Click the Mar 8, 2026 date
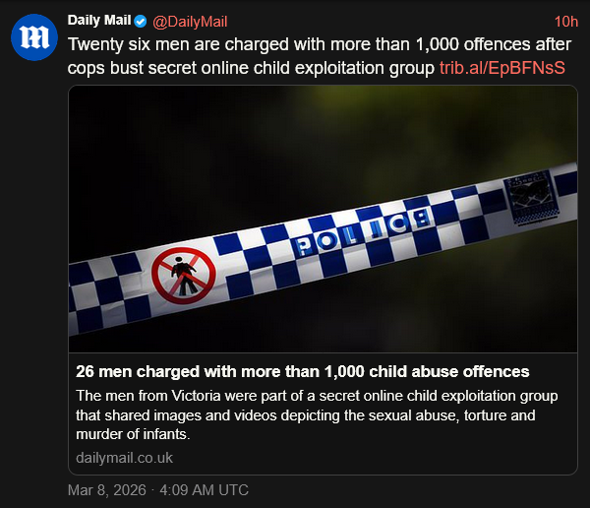 coord(104,489)
